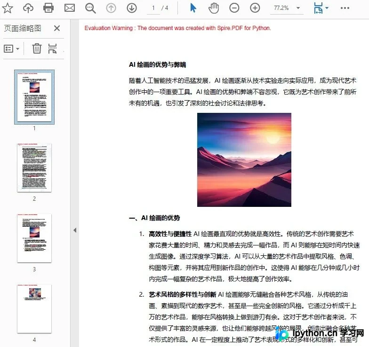Select page 3 thumbnail
The image size is (369, 347).
point(34,238)
